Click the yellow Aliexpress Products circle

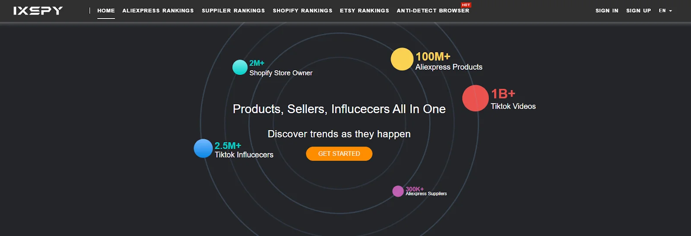[402, 59]
